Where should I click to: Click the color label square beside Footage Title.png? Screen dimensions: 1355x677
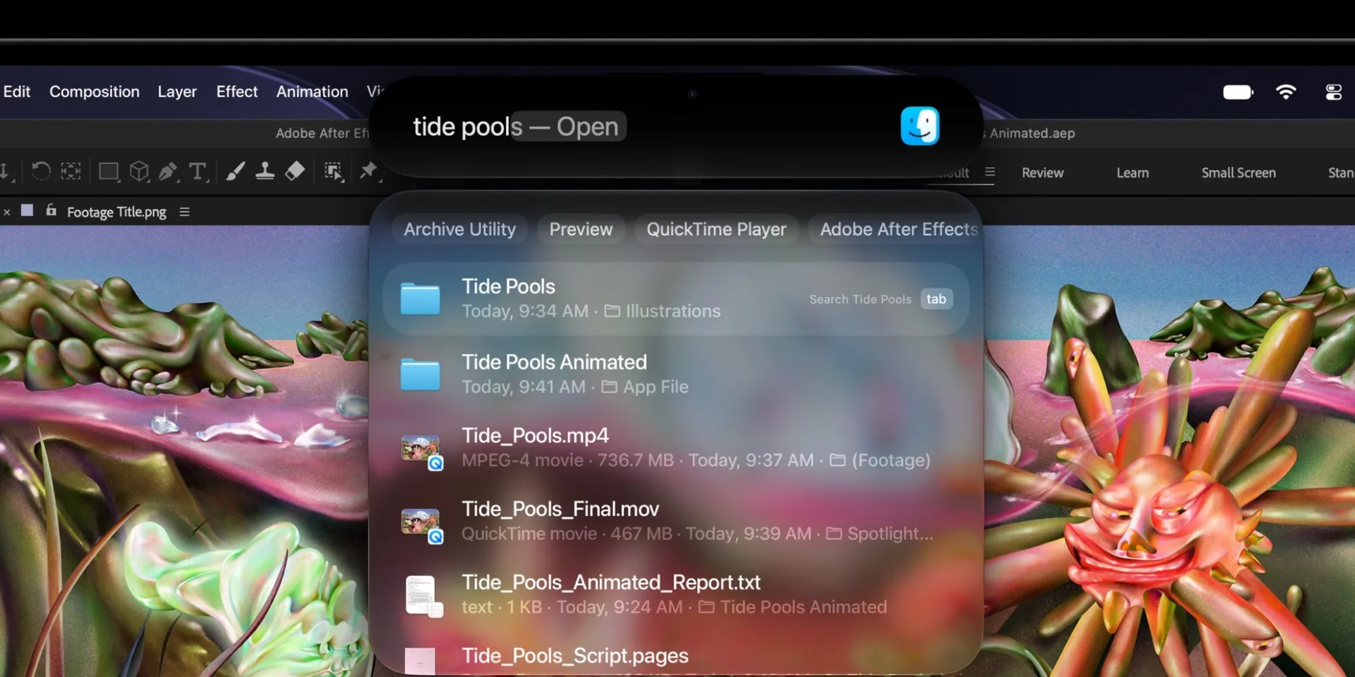click(27, 211)
